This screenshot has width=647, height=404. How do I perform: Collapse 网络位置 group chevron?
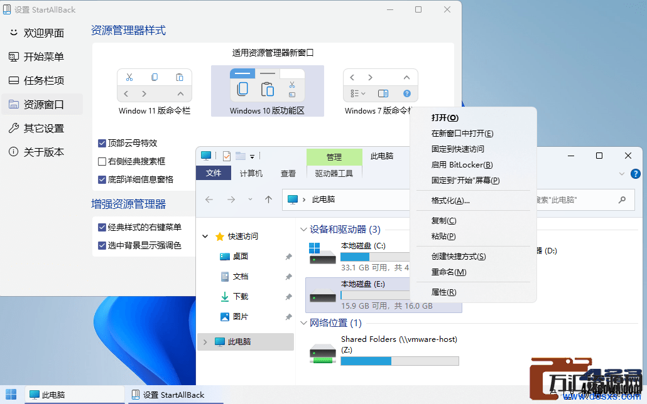303,323
